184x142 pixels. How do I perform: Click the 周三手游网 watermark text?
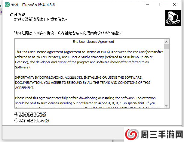coord(162,134)
